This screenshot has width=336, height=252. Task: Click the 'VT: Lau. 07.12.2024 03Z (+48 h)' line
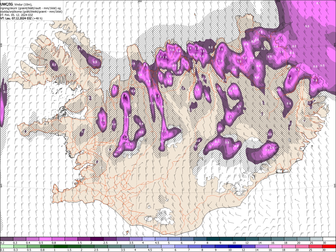[21, 18]
